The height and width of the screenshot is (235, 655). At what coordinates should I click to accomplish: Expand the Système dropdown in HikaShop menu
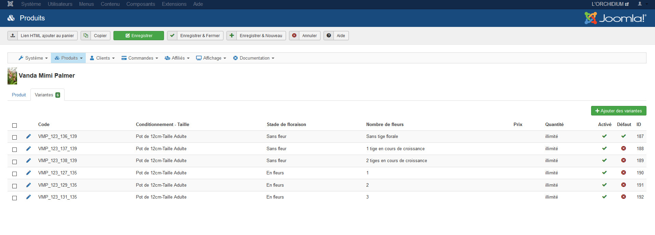[33, 58]
